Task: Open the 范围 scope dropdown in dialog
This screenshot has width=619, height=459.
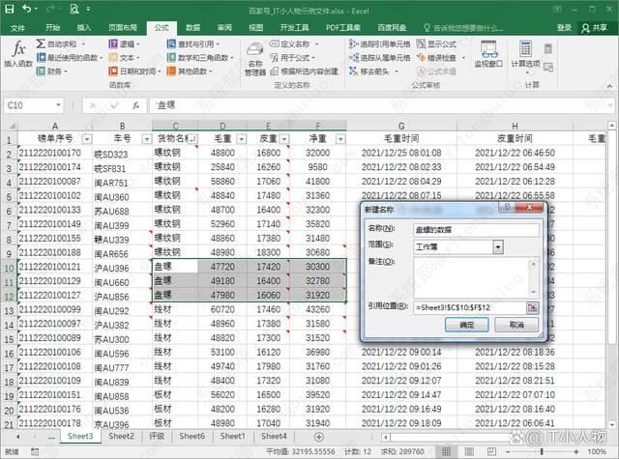Action: [x=497, y=247]
